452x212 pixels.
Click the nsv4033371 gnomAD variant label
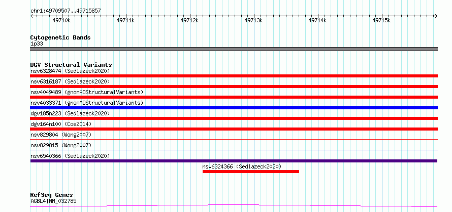coord(87,103)
